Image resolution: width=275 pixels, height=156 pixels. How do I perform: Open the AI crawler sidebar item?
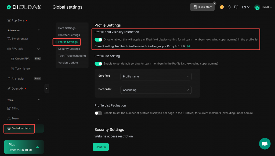(18, 79)
